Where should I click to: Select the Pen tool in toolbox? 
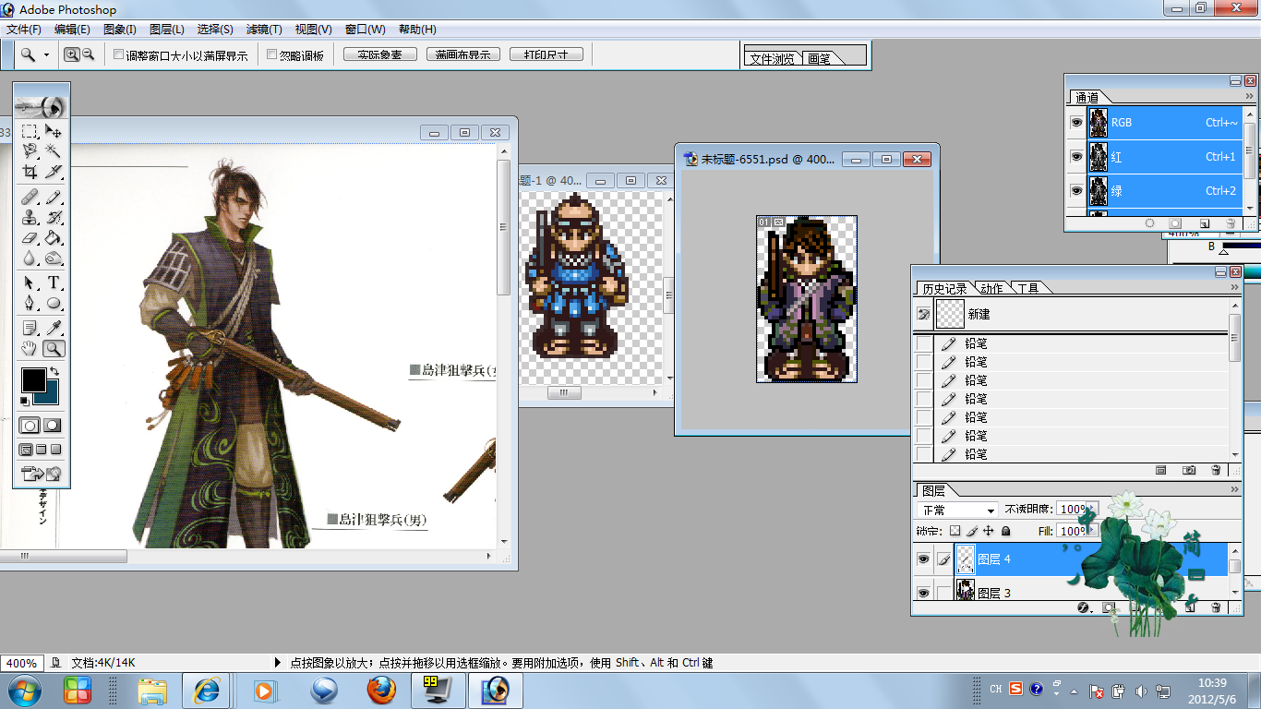pos(30,303)
